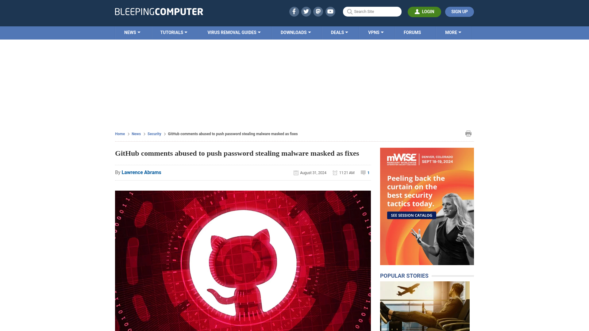This screenshot has height=331, width=589.
Task: Expand the VIRUS REMOVAL GUIDES dropdown
Action: click(x=234, y=32)
